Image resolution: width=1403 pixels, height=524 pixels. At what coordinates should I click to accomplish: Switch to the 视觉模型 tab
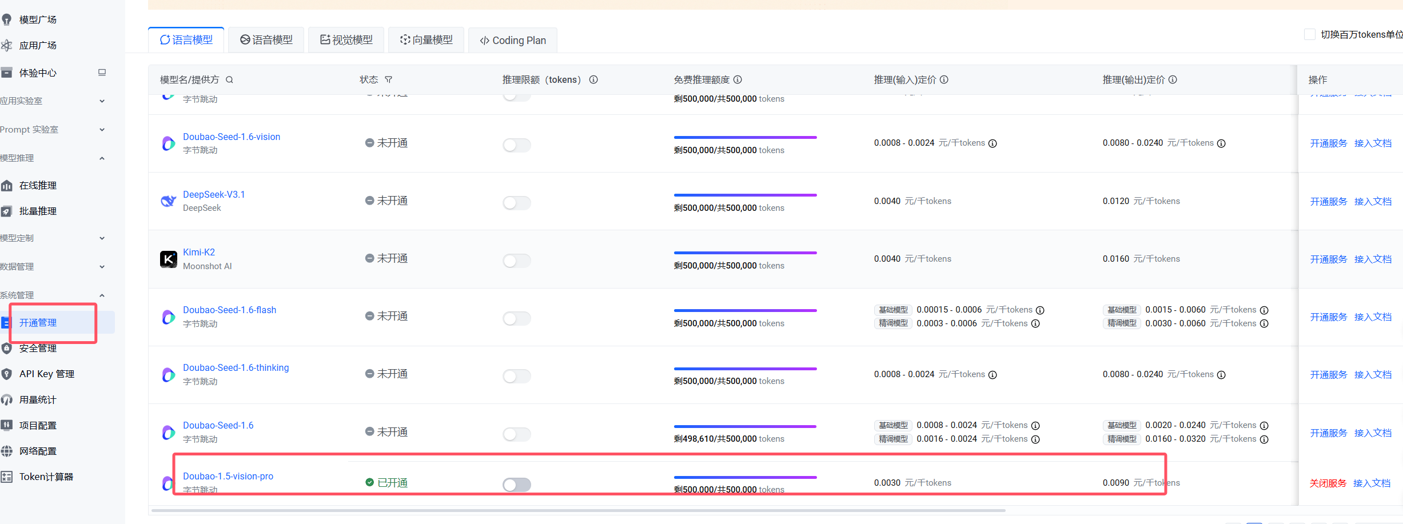346,40
